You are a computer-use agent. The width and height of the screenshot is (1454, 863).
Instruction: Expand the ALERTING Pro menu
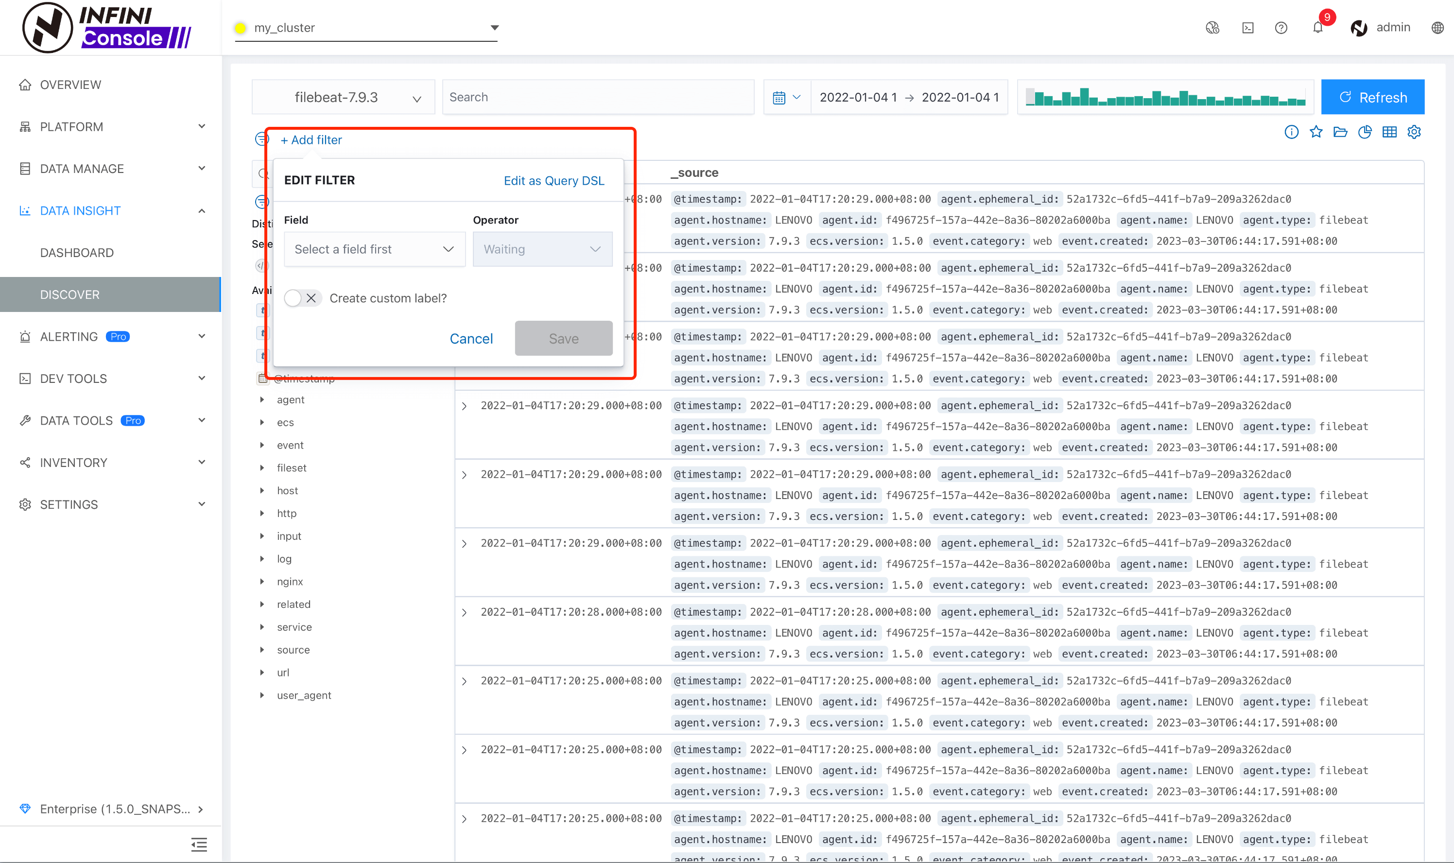(x=110, y=337)
